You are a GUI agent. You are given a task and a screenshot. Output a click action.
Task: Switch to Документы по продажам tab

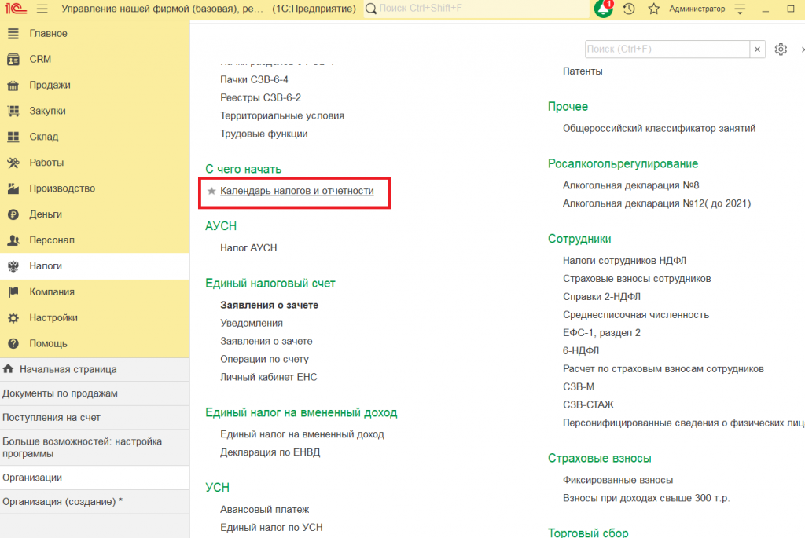click(x=94, y=393)
